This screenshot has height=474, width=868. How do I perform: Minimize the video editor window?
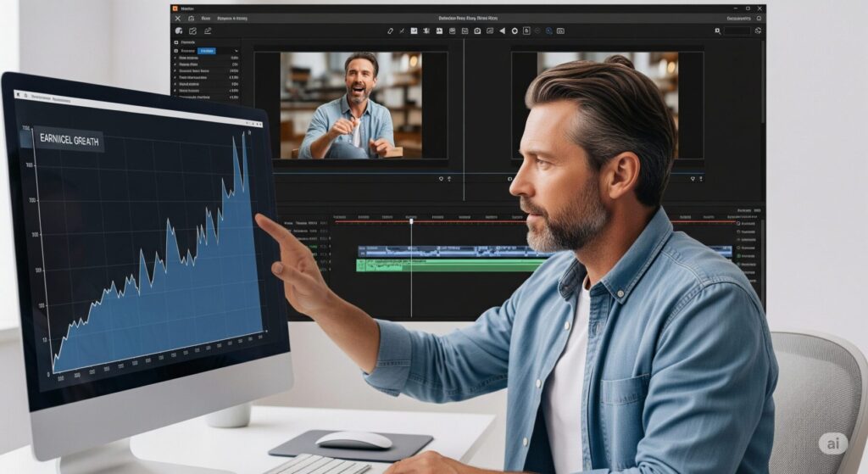(x=736, y=8)
